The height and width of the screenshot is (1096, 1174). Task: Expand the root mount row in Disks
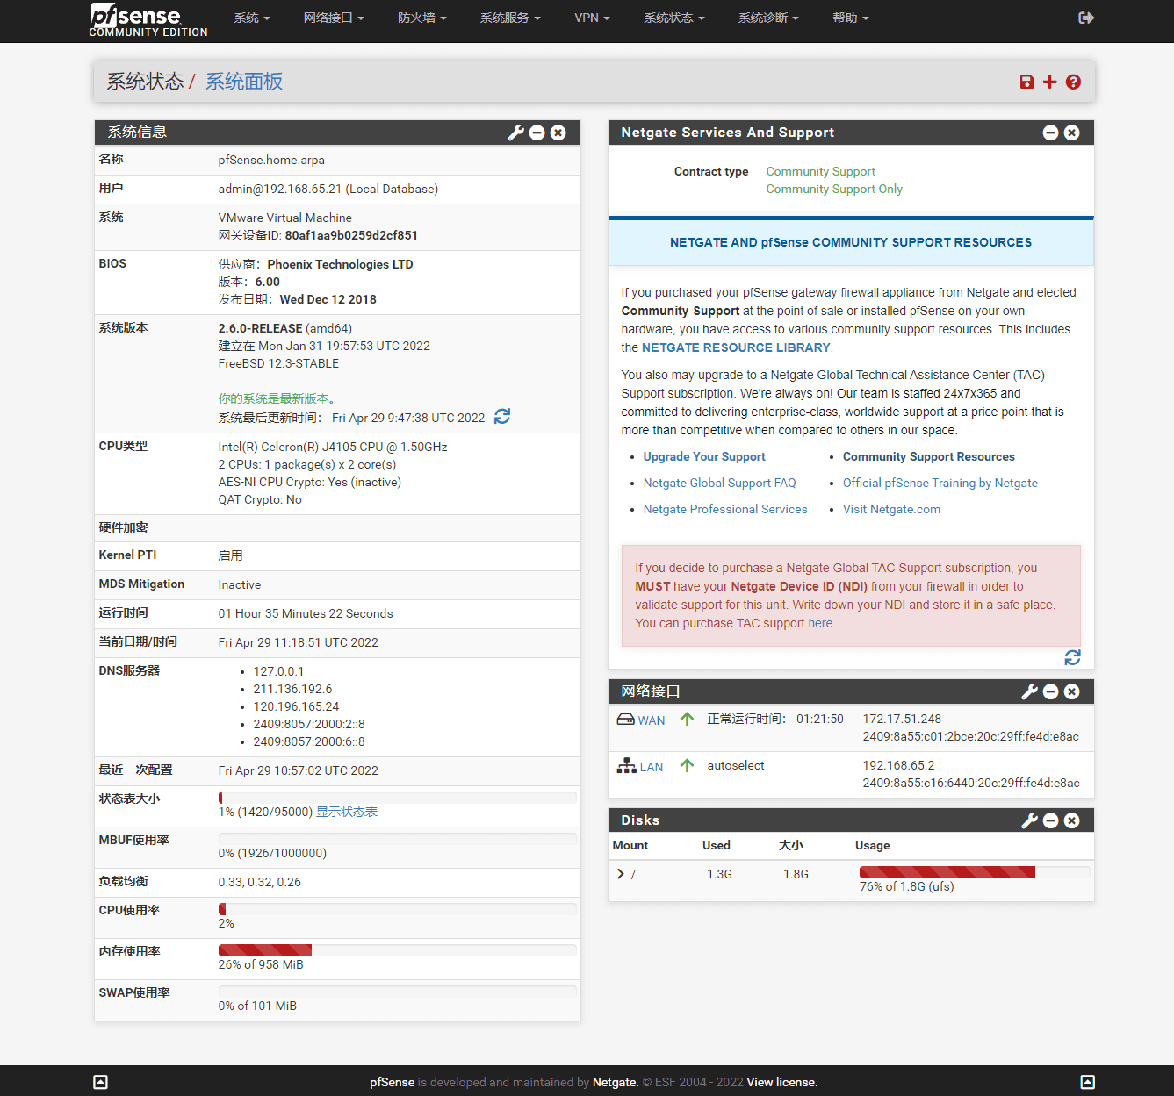[621, 874]
